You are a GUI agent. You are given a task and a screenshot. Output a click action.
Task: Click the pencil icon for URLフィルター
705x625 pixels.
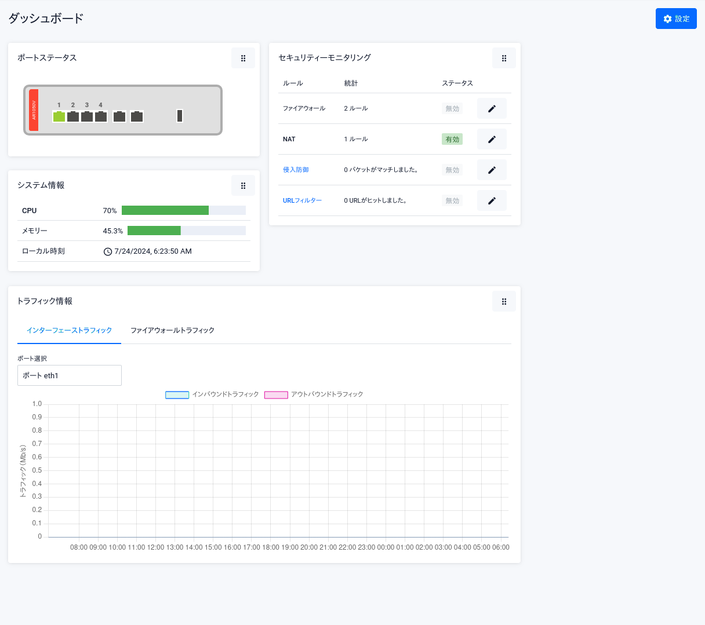point(492,200)
